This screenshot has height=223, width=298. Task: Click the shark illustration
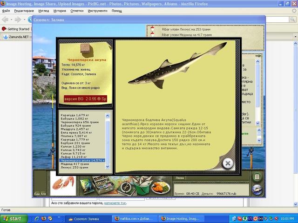[177, 66]
